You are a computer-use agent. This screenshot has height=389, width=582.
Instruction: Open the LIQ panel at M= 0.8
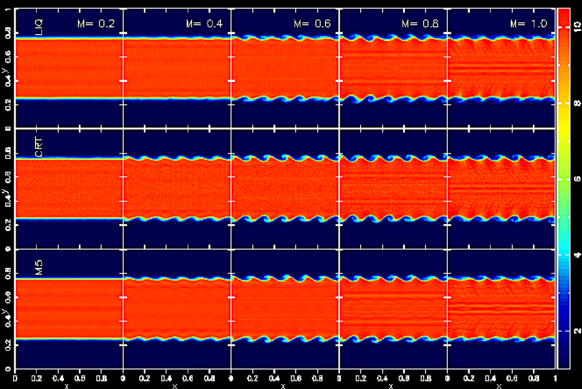point(393,68)
